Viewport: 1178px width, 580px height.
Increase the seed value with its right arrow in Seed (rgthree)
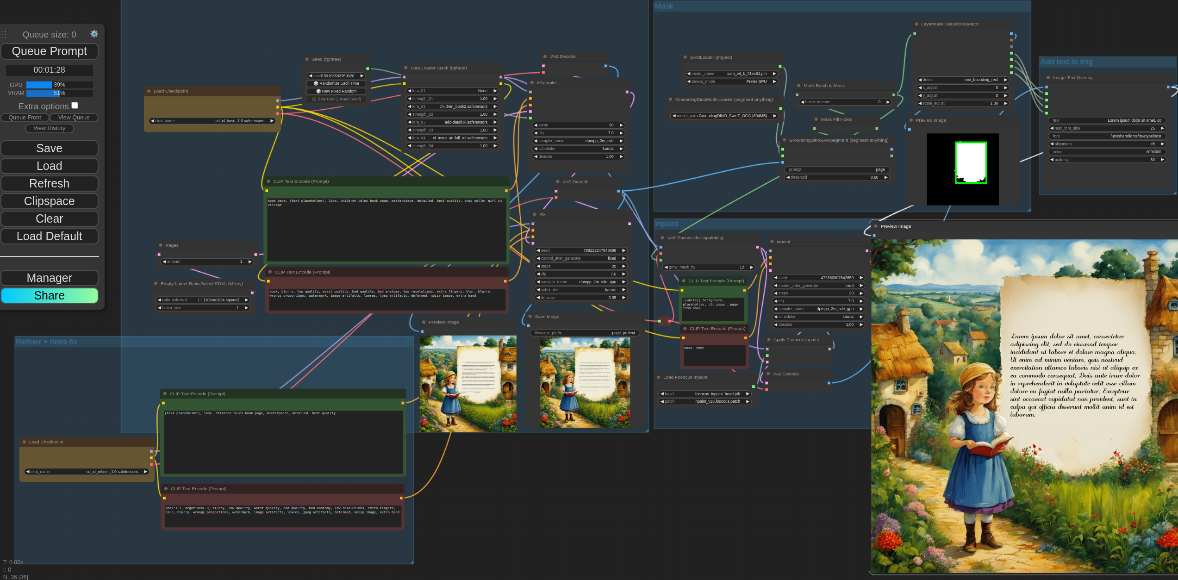(x=362, y=76)
